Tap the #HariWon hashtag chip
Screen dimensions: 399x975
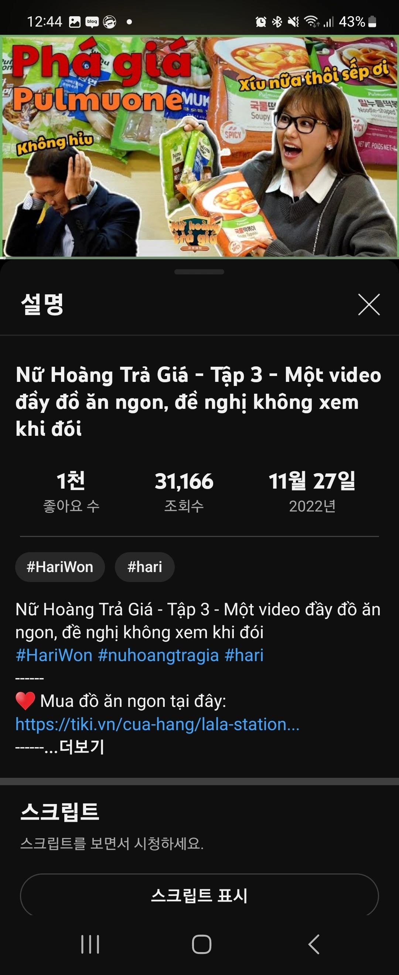coord(60,567)
